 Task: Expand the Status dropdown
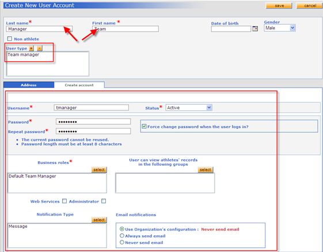tap(189, 108)
